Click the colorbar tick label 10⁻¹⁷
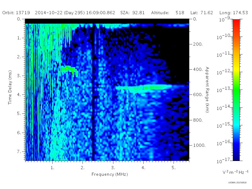The width and height of the screenshot is (252, 189). pyautogui.click(x=224, y=161)
